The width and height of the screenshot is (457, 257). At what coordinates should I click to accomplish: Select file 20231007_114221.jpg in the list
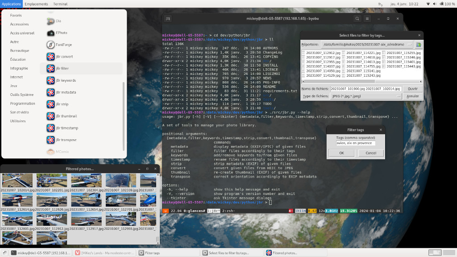(363, 53)
